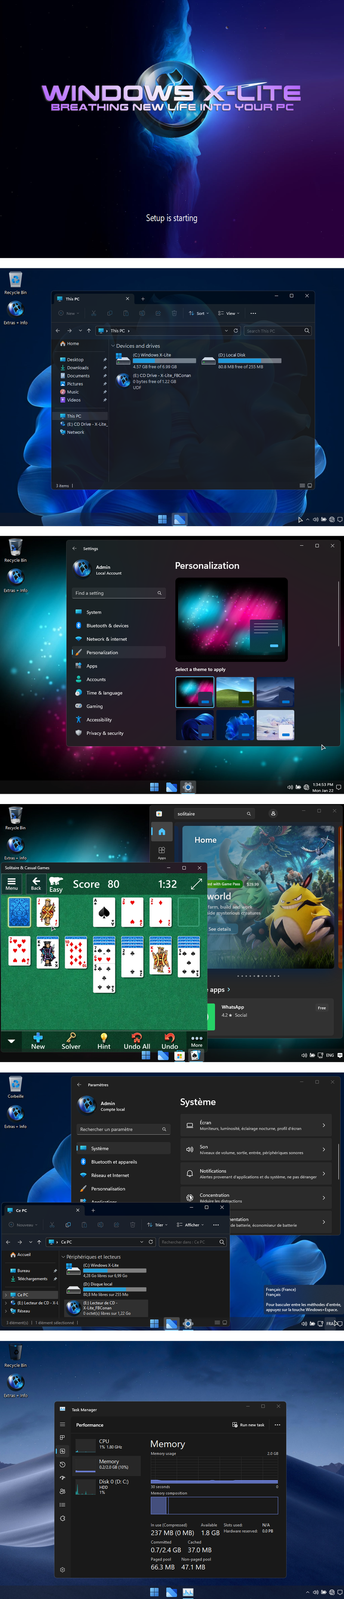Collapse the Périphériques et lecteurs group

tap(63, 1257)
